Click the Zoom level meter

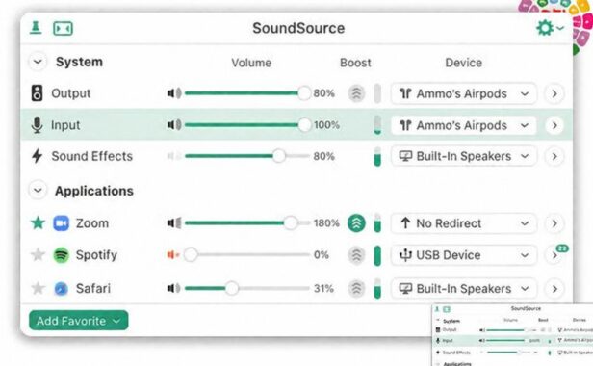tap(377, 223)
